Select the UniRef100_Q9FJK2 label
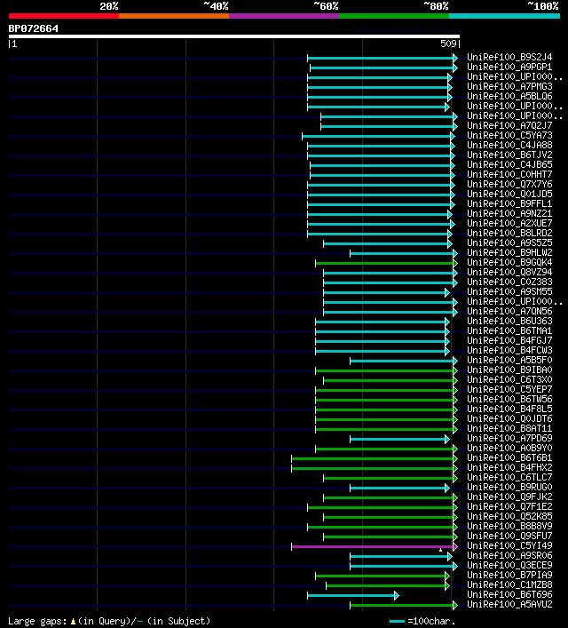The image size is (568, 628). [509, 497]
